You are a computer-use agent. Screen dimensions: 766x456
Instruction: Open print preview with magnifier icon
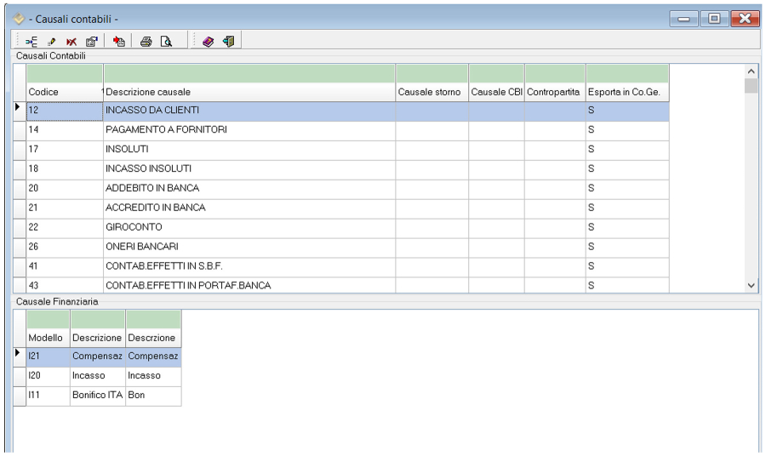(x=167, y=41)
